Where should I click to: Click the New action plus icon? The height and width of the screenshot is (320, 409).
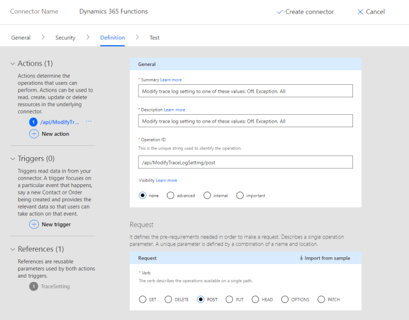(x=34, y=134)
